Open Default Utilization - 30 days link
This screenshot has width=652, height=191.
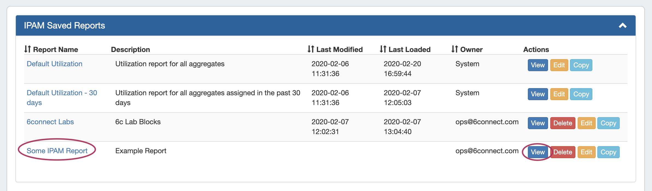click(62, 93)
